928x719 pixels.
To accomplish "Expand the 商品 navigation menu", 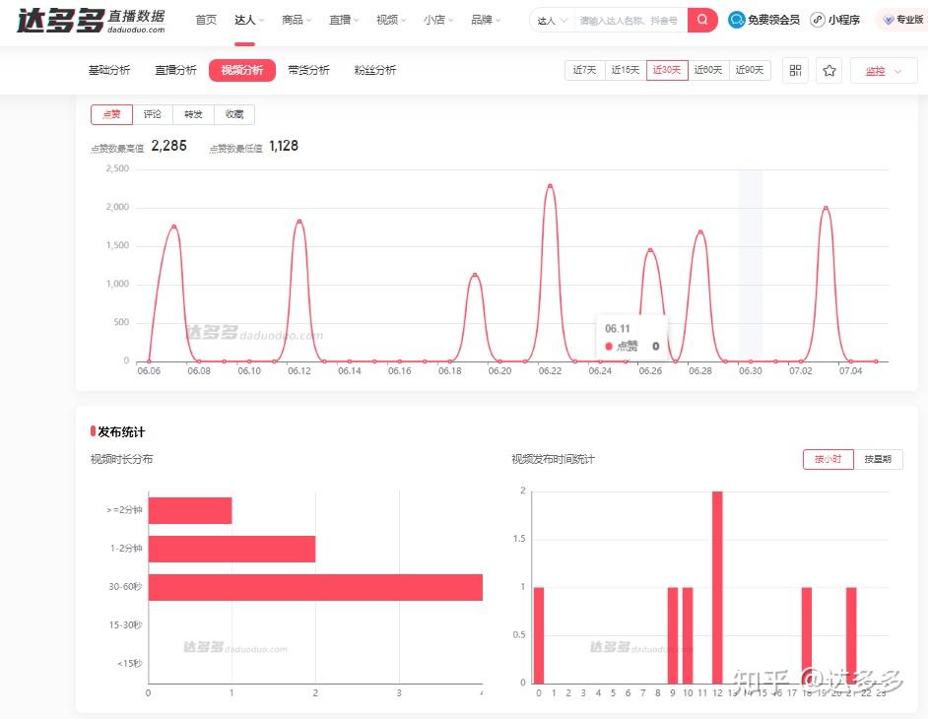I will [296, 20].
